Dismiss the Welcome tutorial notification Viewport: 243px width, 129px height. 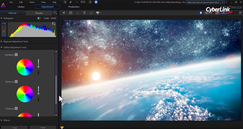click(222, 2)
